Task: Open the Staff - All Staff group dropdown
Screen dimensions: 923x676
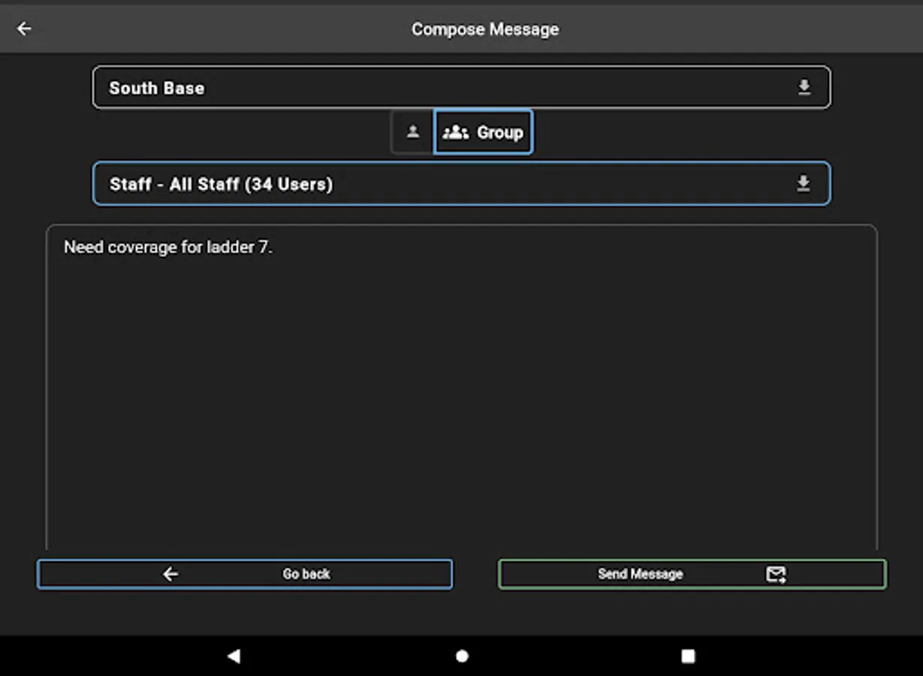Action: tap(461, 183)
